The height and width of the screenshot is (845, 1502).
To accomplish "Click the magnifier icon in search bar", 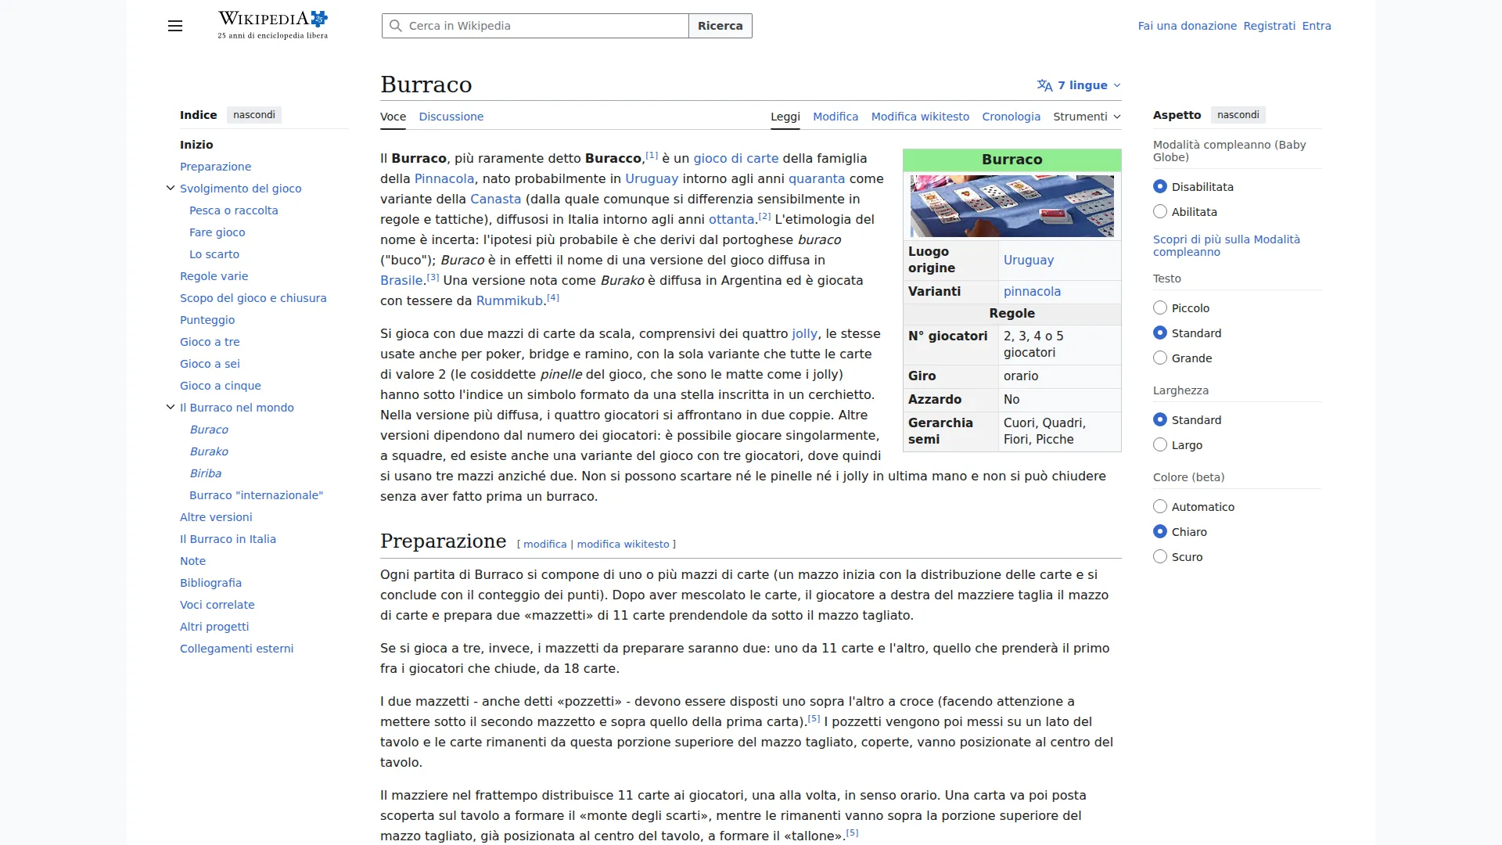I will [x=395, y=25].
